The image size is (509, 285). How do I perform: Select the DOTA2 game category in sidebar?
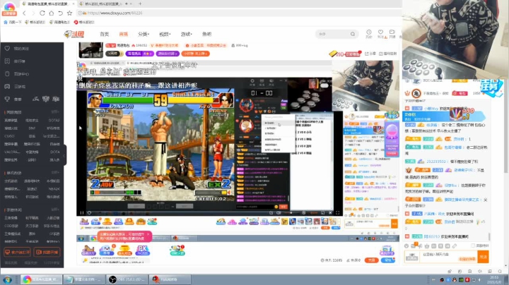point(54,120)
